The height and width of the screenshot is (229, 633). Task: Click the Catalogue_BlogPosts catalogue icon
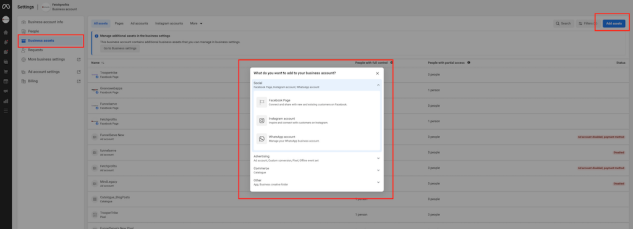pos(95,199)
